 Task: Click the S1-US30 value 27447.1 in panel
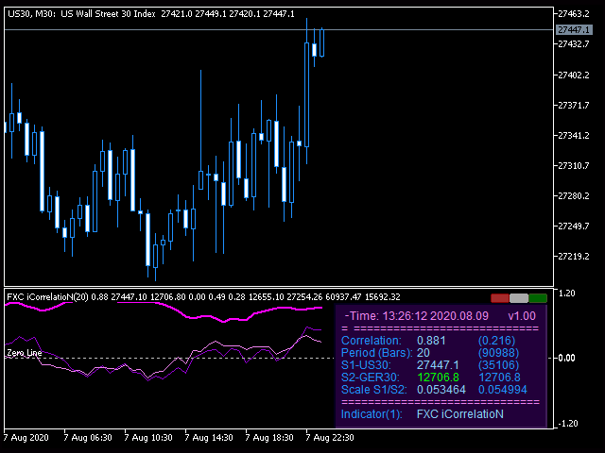(x=437, y=364)
